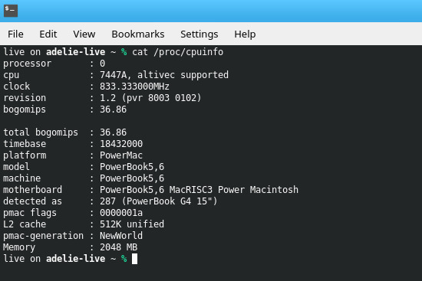
Task: Open the Edit menu
Action: [48, 34]
